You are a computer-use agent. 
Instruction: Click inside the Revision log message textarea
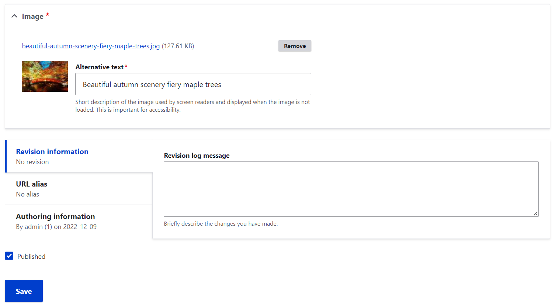[350, 188]
